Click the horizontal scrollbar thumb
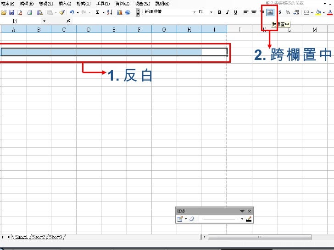The image size is (334, 250). point(260,237)
